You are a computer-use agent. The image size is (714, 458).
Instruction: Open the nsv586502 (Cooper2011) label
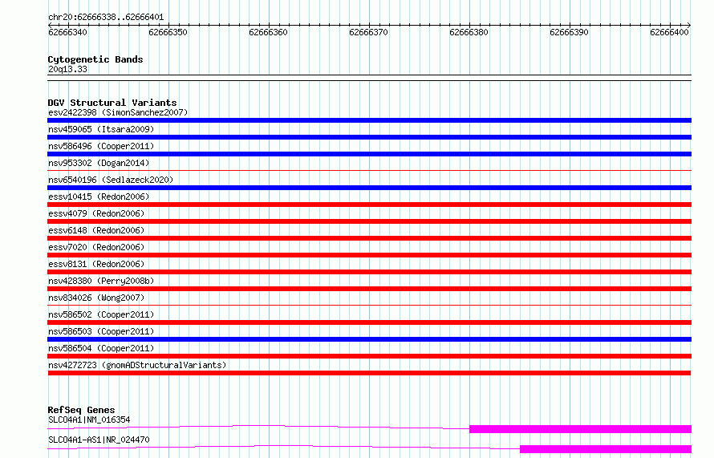click(101, 314)
